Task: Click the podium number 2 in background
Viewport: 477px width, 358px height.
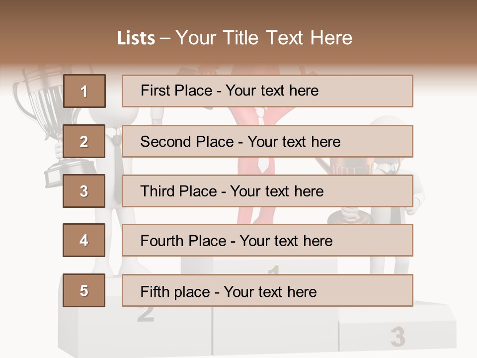Action: tap(146, 314)
